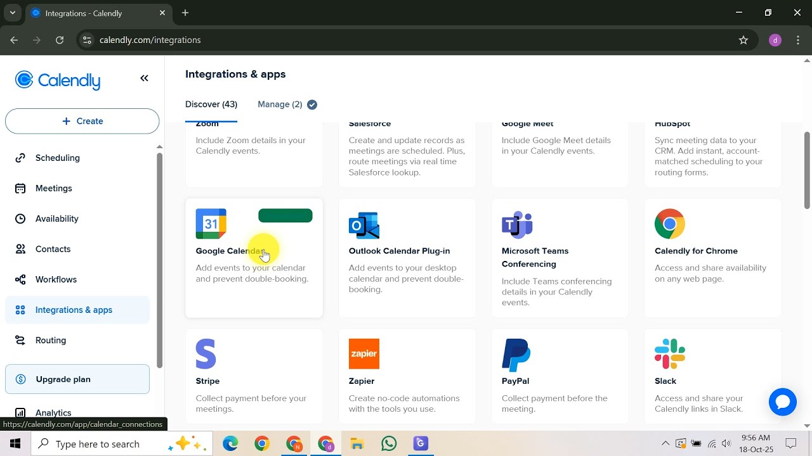This screenshot has height=456, width=812.
Task: Open Scheduling in the sidebar
Action: (77, 158)
